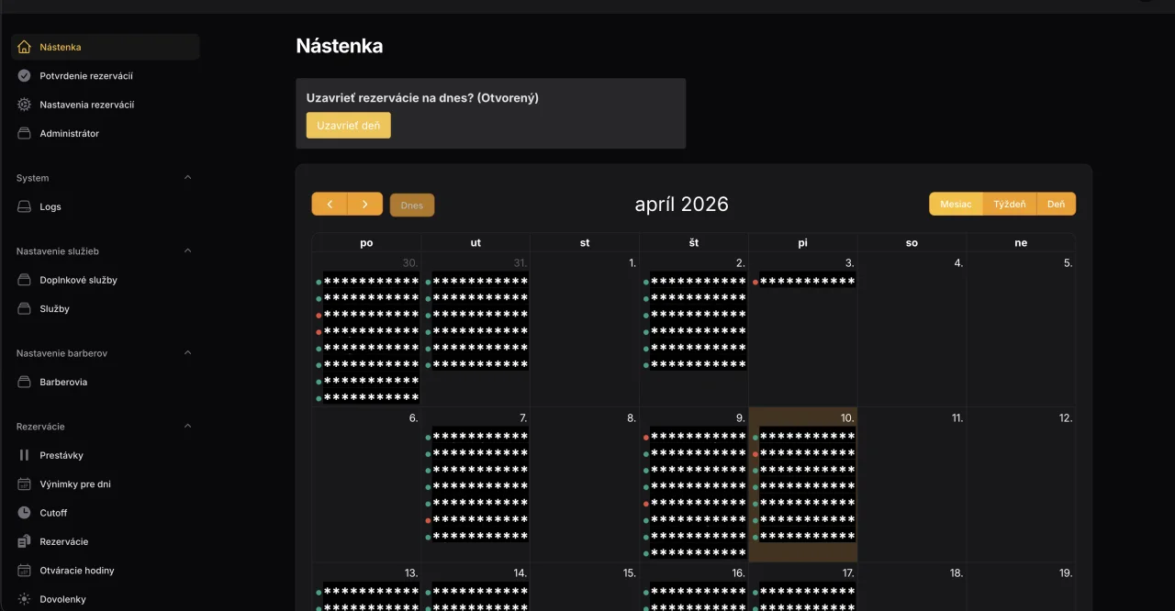Click the Nastavenia rezervácií gear icon

tap(24, 105)
